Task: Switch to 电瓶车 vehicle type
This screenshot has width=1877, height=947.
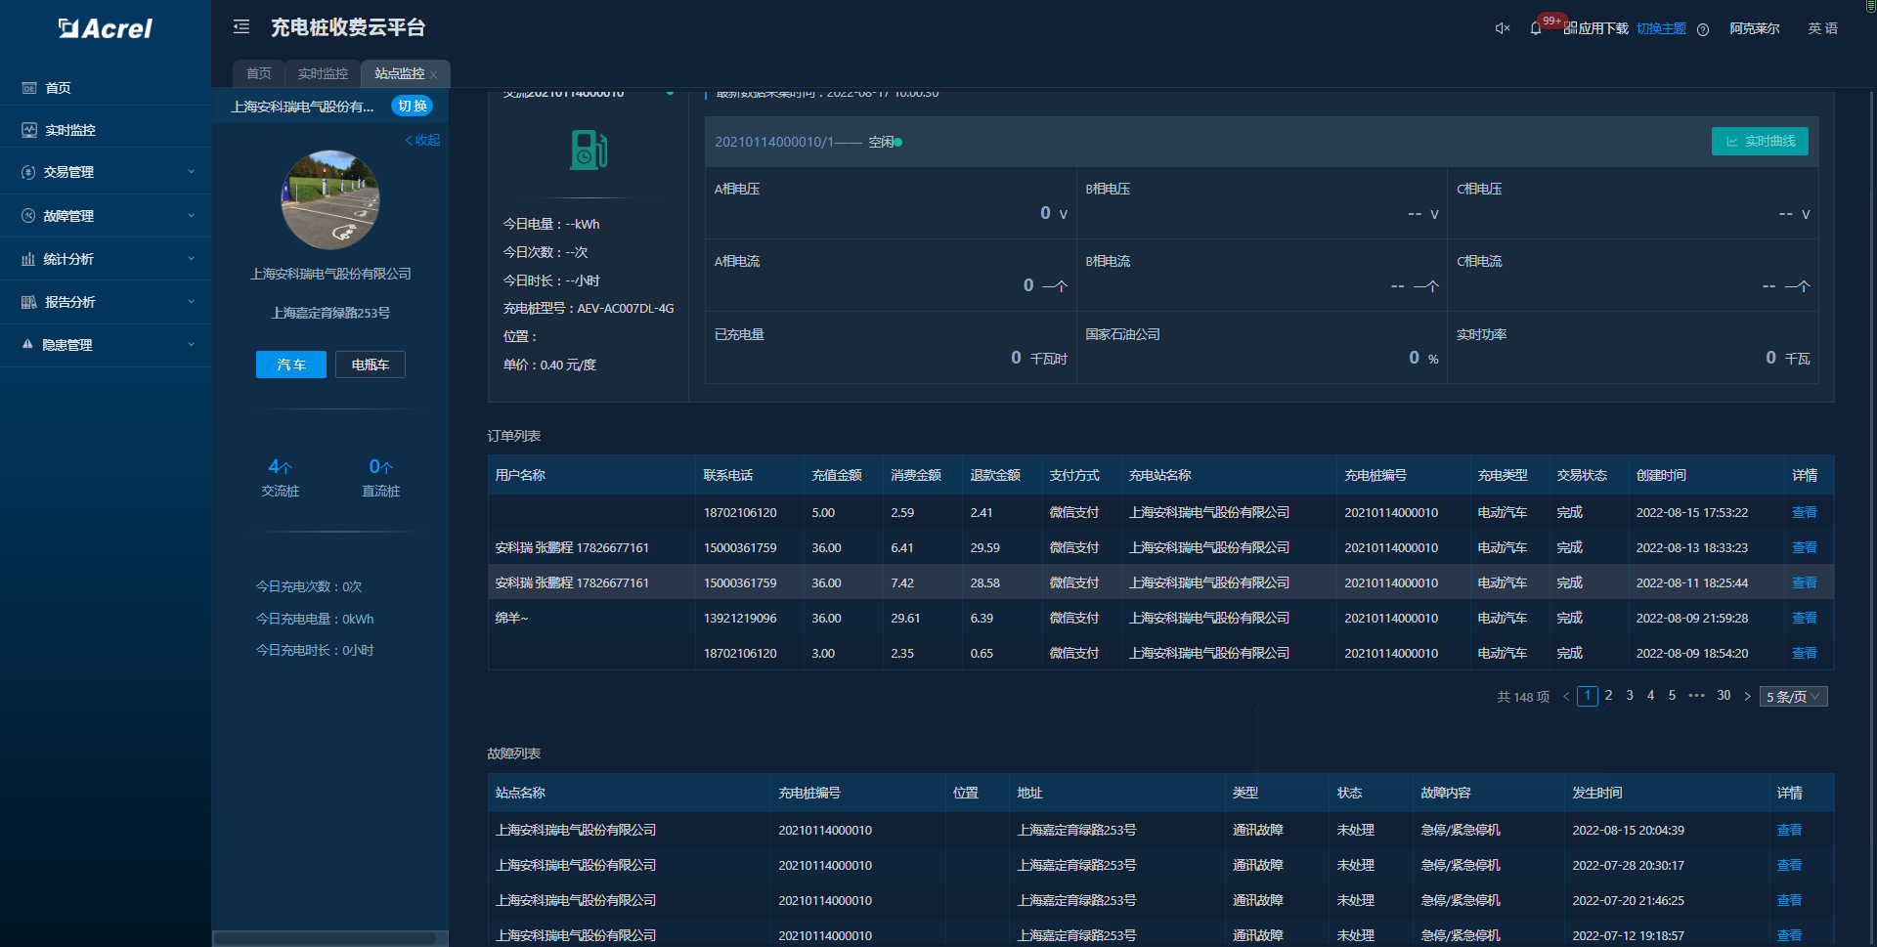Action: coord(371,365)
